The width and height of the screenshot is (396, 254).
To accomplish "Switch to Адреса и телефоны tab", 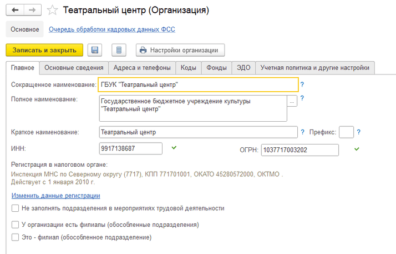I will pyautogui.click(x=141, y=68).
